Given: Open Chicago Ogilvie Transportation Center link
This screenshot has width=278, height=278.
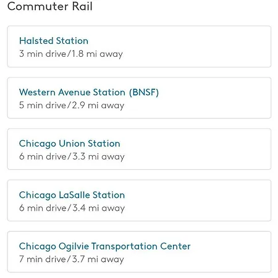Looking at the screenshot, I should pyautogui.click(x=105, y=246).
